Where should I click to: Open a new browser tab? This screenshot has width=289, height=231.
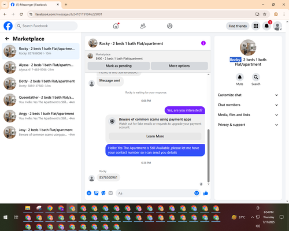pos(66,5)
